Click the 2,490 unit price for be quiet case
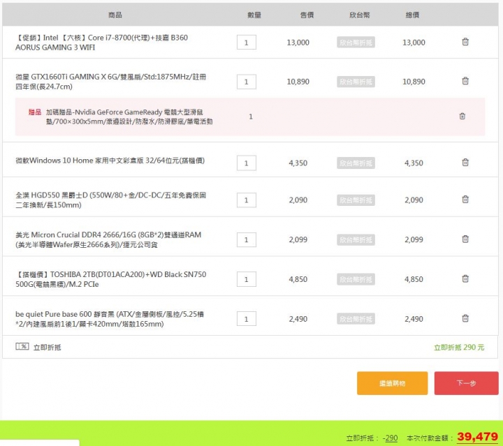 [x=298, y=319]
